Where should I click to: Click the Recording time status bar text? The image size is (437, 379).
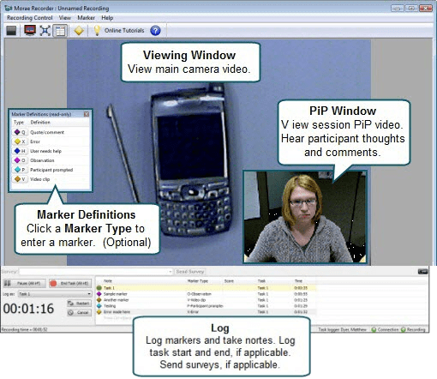click(x=24, y=329)
